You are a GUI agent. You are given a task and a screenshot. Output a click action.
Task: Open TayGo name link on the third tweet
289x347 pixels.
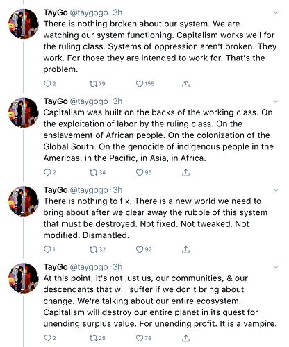pyautogui.click(x=56, y=190)
